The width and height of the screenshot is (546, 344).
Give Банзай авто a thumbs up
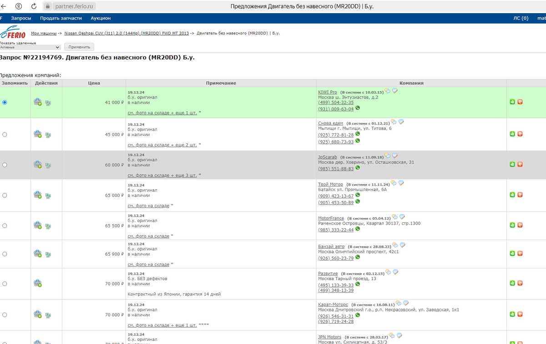pos(512,253)
